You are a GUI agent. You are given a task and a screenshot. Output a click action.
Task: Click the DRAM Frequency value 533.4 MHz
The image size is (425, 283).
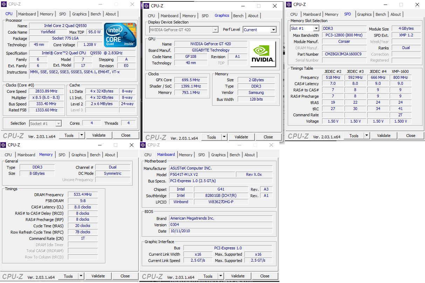pos(83,194)
